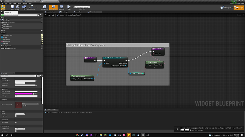245x137 pixels.
Task: Open My Blueprint view options eye dropdown
Action: (x=41, y=15)
